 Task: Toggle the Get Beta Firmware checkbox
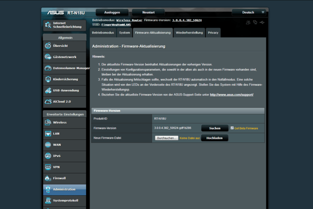pyautogui.click(x=232, y=128)
